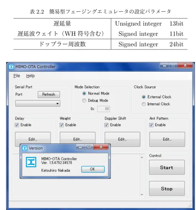The image size is (196, 210).
Task: Toggle the Doppler Shift Enable checkbox
Action: (x=107, y=125)
